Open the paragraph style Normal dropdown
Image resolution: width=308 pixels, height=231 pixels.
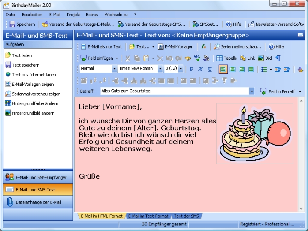pyautogui.click(x=114, y=69)
